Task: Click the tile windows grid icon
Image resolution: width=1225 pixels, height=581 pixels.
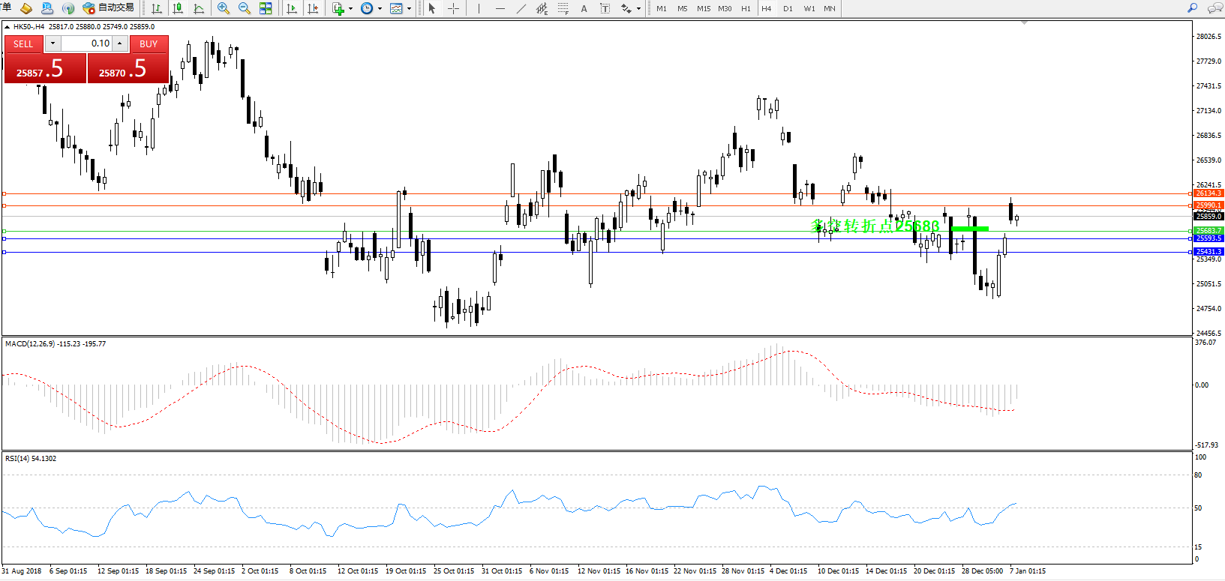Action: 266,8
